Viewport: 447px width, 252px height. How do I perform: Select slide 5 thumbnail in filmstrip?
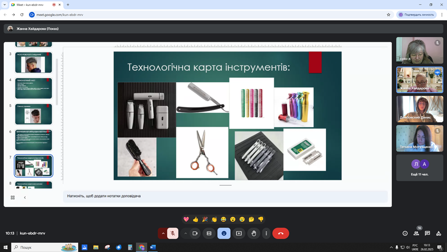point(34,114)
